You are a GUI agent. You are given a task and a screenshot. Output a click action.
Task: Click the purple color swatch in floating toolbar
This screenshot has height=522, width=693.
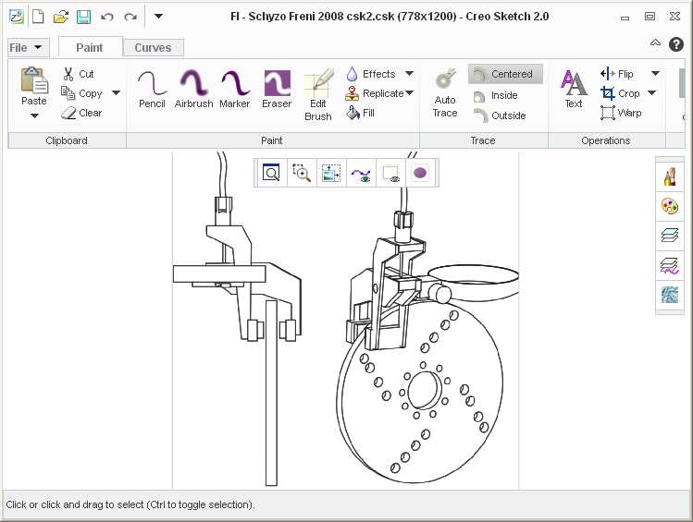click(x=420, y=173)
